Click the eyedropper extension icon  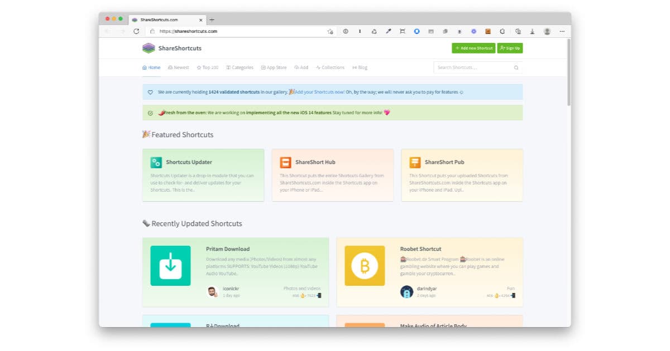(389, 31)
